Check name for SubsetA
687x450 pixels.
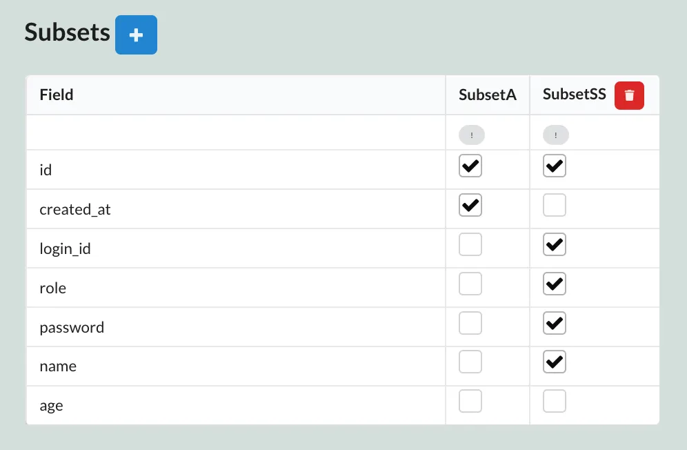pyautogui.click(x=470, y=362)
